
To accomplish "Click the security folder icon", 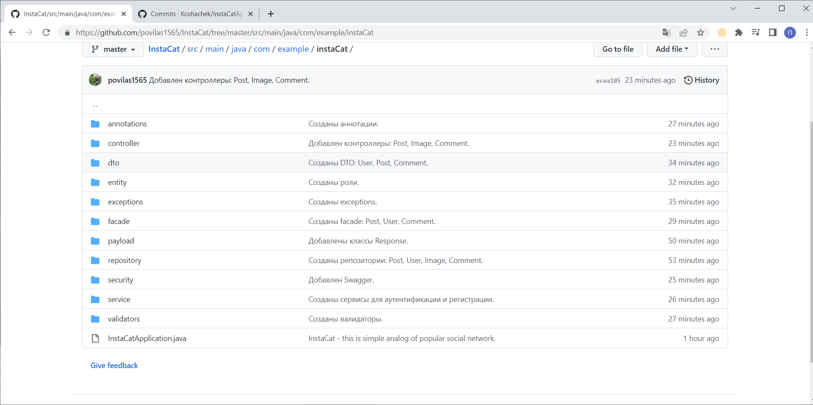I will tap(95, 280).
